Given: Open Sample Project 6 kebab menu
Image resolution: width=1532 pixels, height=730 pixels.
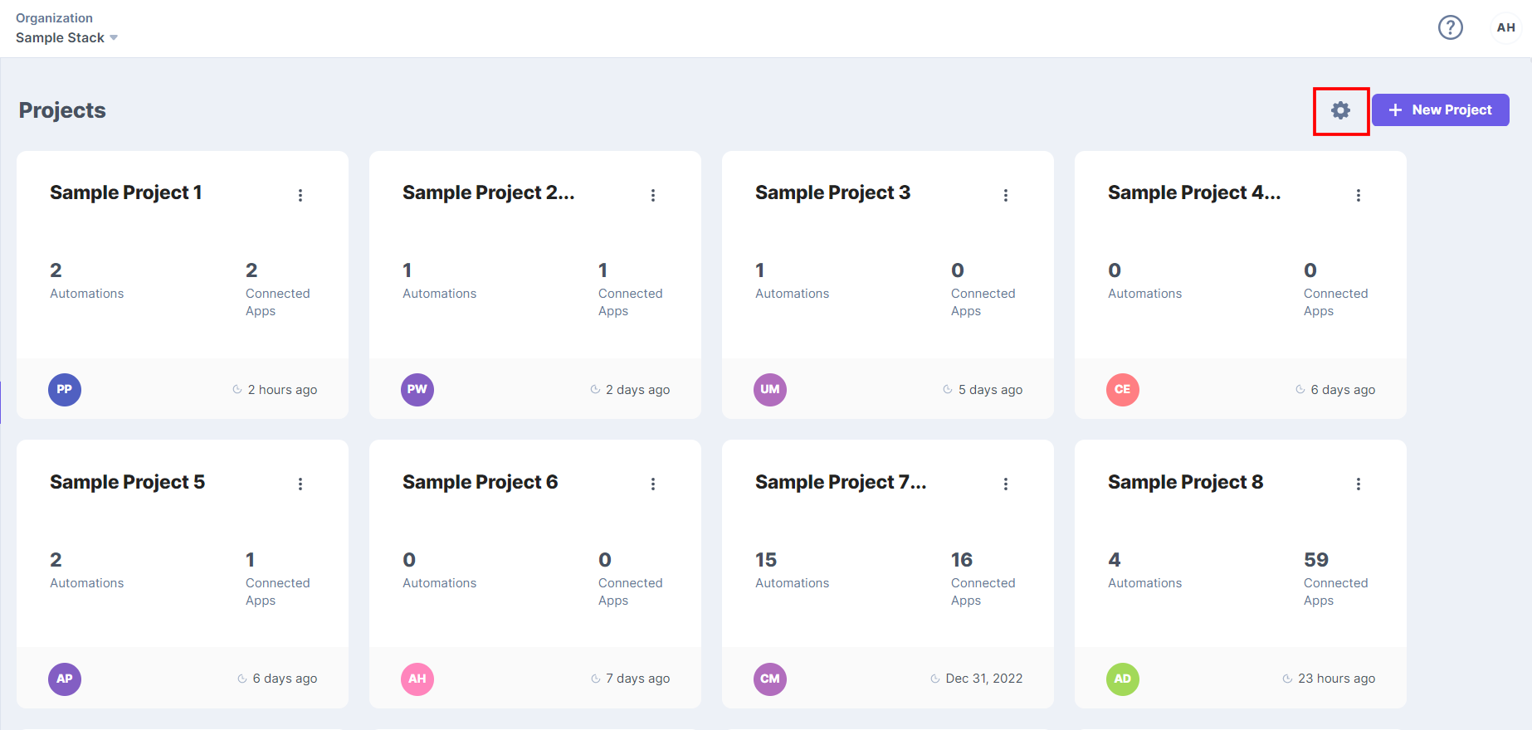Looking at the screenshot, I should (x=653, y=484).
